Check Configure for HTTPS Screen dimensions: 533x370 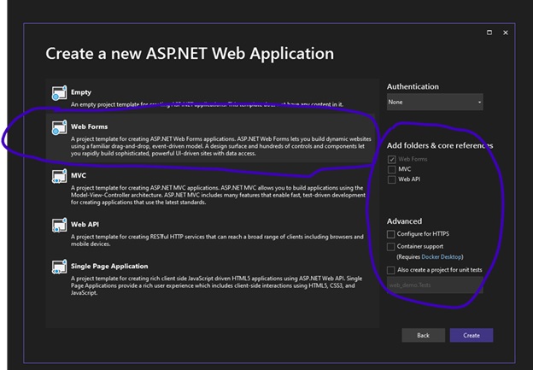(x=391, y=234)
